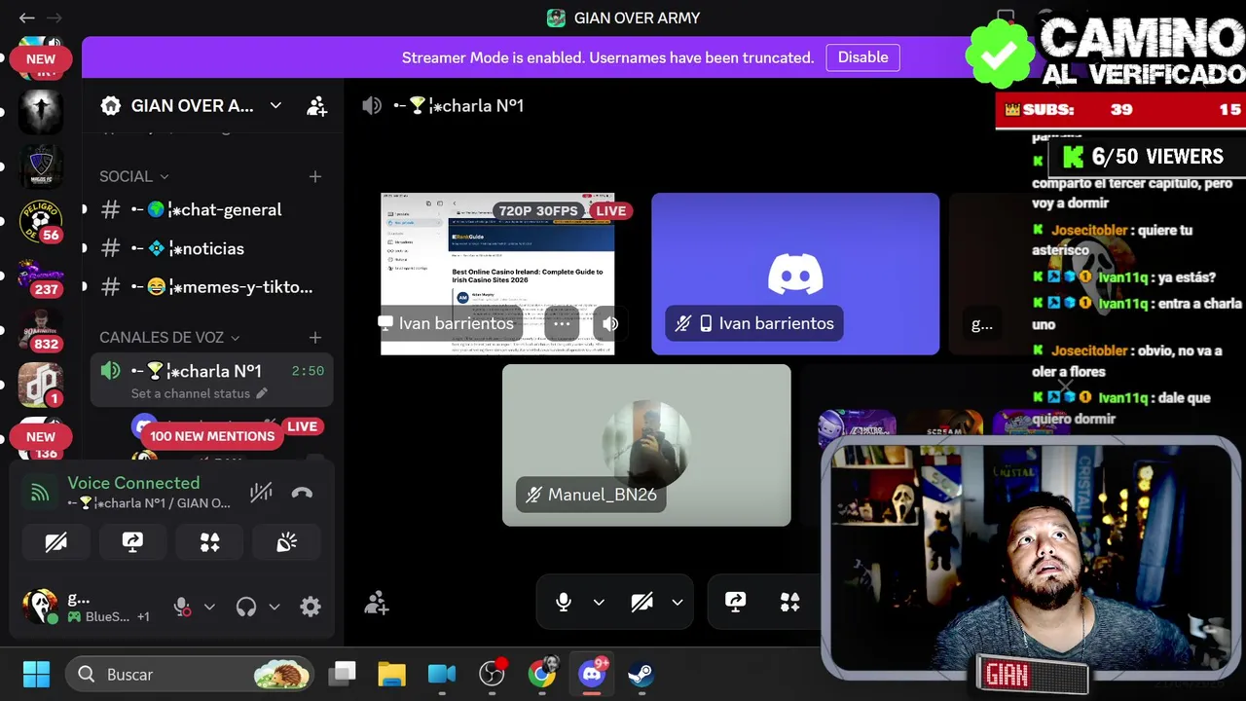Open more options on Ivan barrientos stream tile
The width and height of the screenshot is (1246, 701).
point(562,323)
